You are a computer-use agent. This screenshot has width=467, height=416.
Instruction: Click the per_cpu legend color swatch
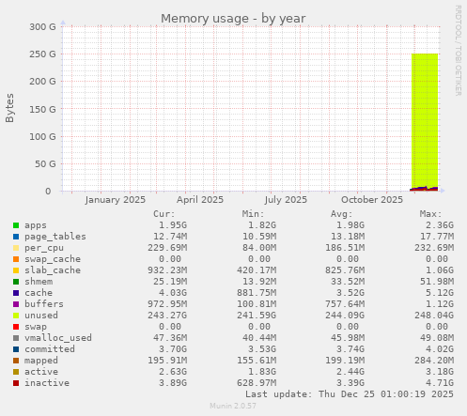tap(16, 248)
